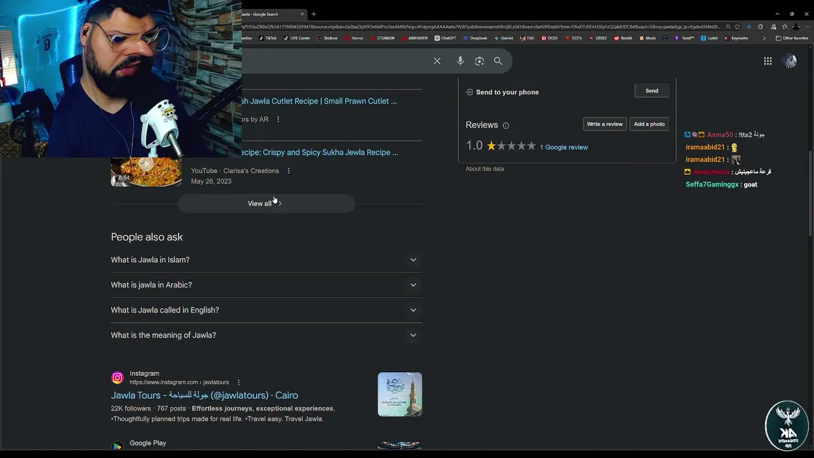Open the AIMHAVEN bookmark
814x458 pixels.
[x=415, y=38]
